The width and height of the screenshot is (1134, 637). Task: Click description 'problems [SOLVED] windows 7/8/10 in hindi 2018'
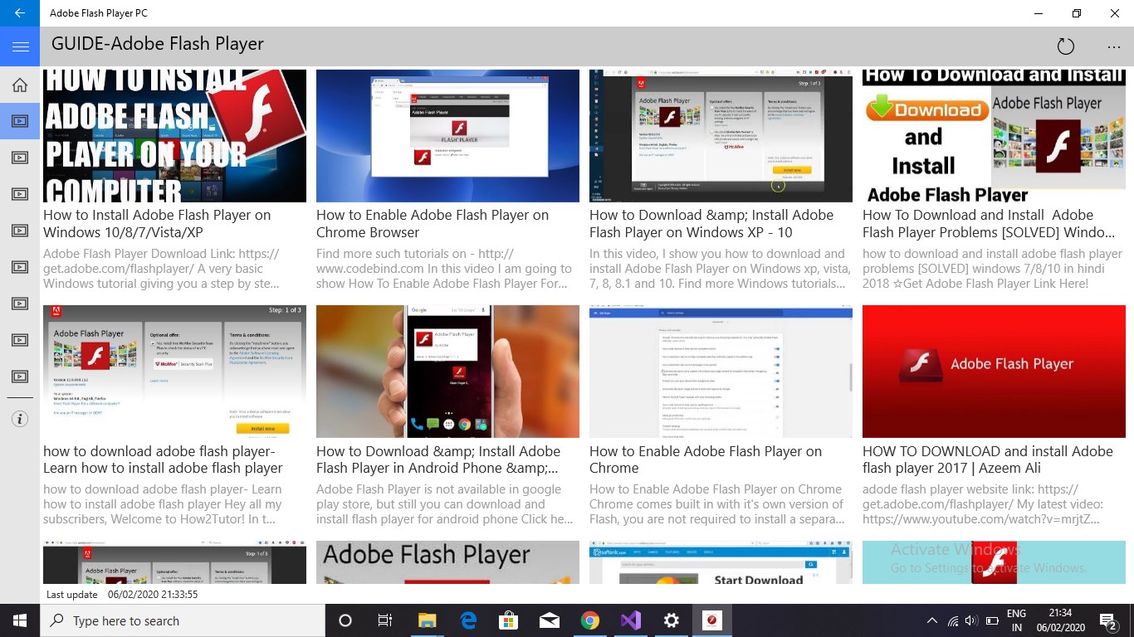tap(992, 269)
